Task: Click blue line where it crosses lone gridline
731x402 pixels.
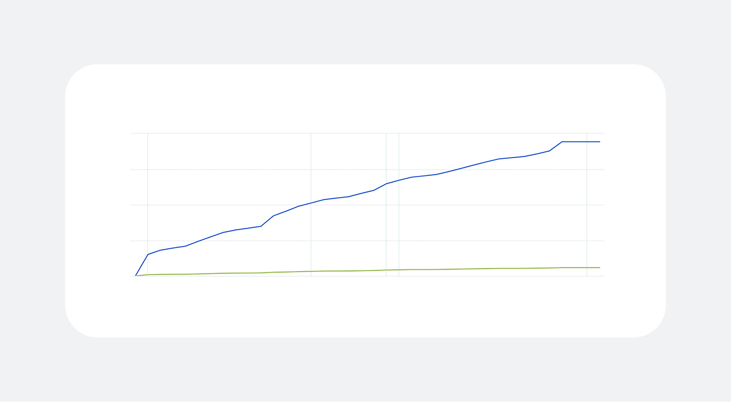Action: coord(311,203)
